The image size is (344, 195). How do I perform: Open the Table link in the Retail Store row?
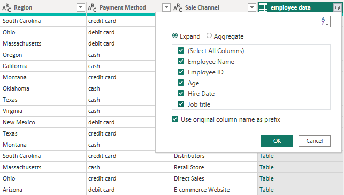coord(266,167)
